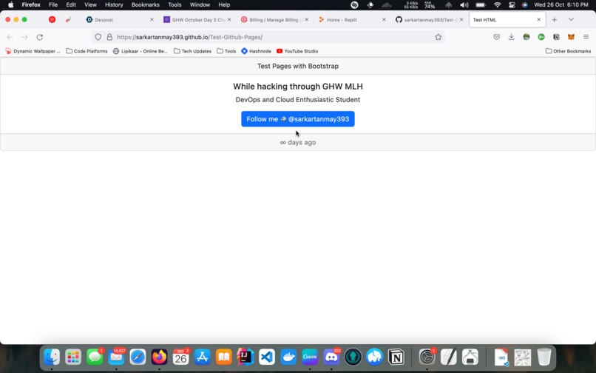
Task: Open Trash from the dock
Action: coord(544,357)
